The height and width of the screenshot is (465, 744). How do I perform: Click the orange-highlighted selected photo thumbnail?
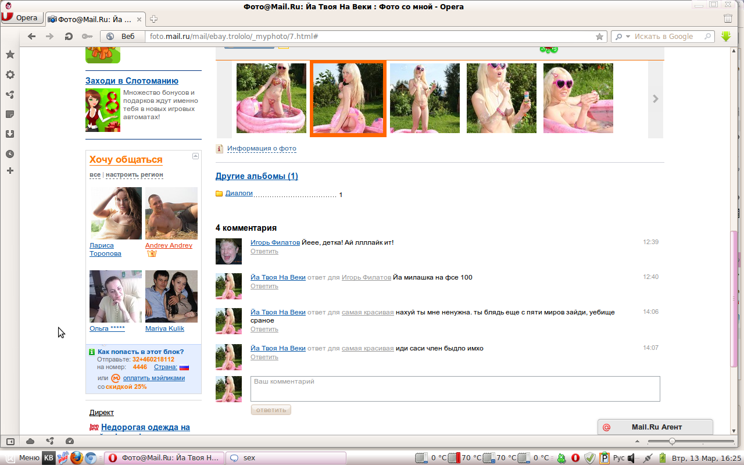(348, 98)
